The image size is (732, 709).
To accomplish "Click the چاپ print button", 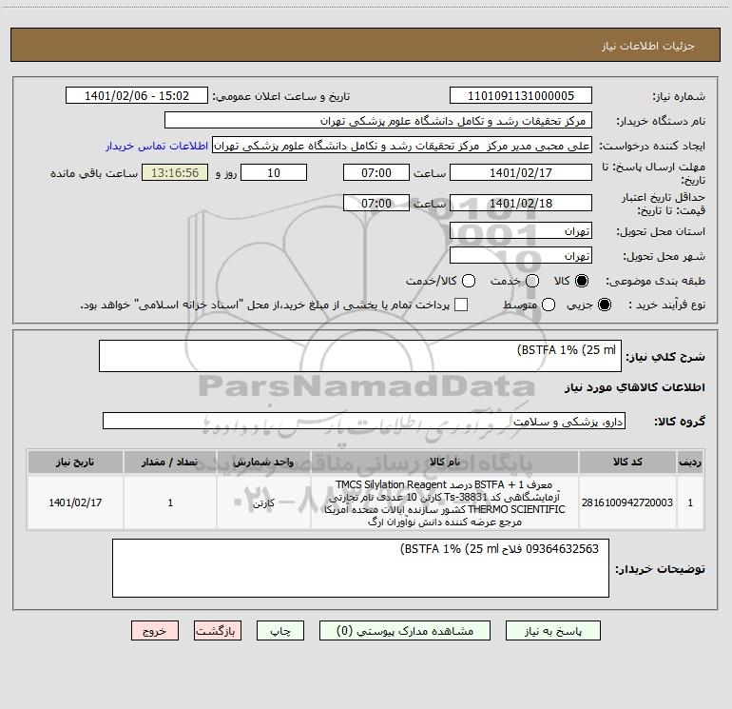I will tap(280, 631).
